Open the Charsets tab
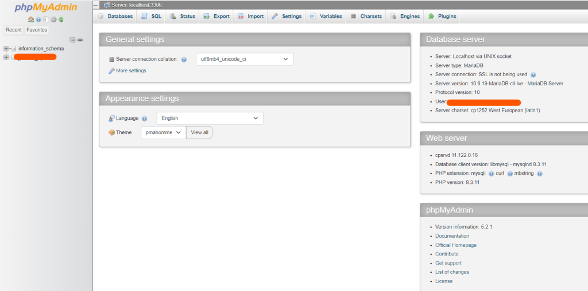588x291 pixels. pos(366,17)
